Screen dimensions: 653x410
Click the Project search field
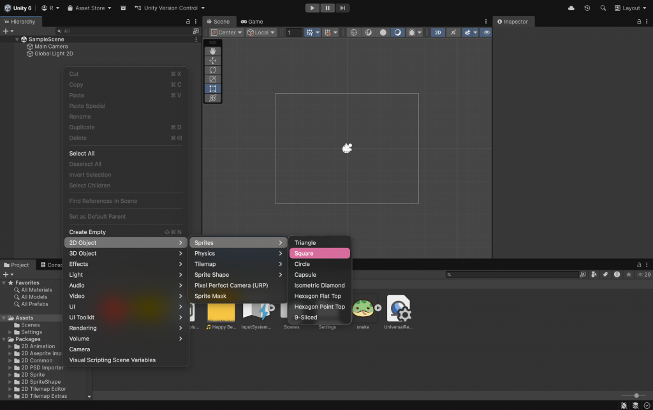[512, 275]
